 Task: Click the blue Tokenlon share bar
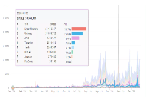pyautogui.click(x=73, y=43)
